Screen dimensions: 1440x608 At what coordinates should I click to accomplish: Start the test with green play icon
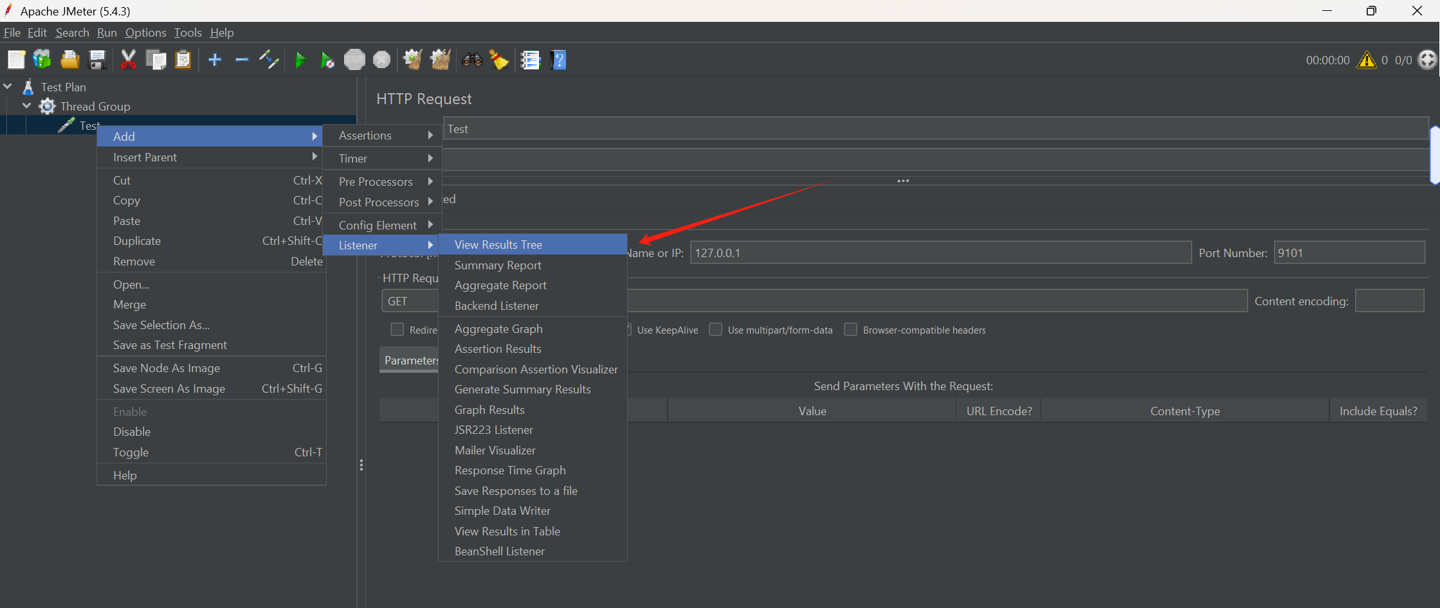pyautogui.click(x=300, y=60)
